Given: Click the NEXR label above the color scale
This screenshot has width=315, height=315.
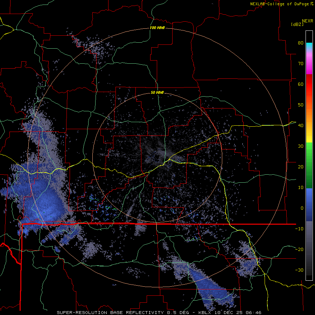Looking at the screenshot, I should click(308, 21).
